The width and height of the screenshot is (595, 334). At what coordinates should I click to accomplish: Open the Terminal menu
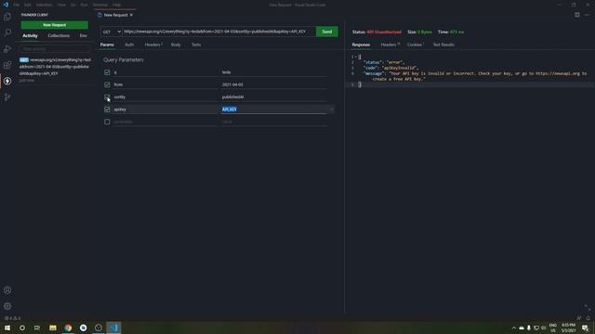100,5
